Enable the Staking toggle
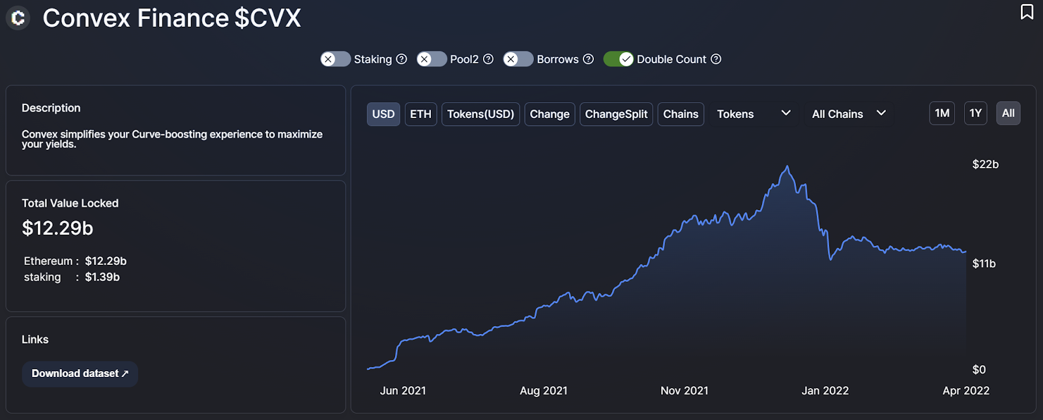1043x420 pixels. (x=336, y=59)
